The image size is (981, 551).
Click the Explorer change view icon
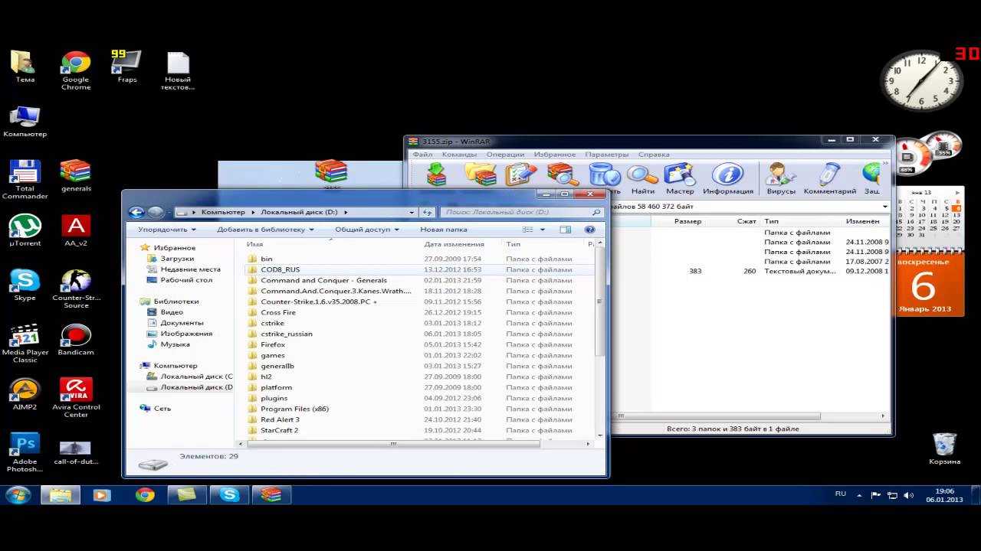pos(528,230)
